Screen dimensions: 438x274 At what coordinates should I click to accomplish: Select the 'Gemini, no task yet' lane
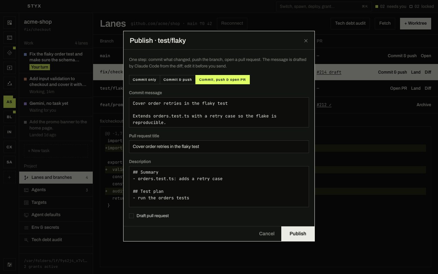pos(56,107)
